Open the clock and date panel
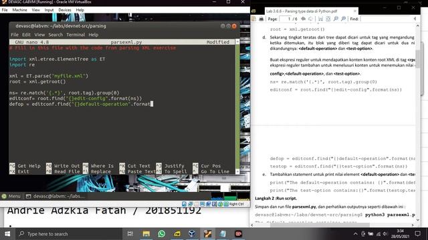 click(400, 234)
